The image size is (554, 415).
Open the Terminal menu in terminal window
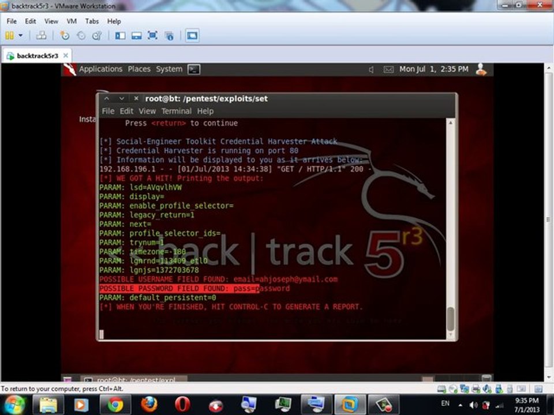(x=177, y=111)
